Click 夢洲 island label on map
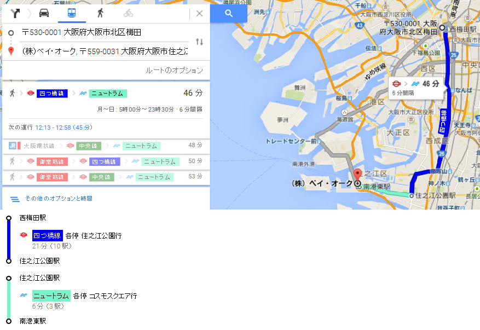The width and height of the screenshot is (480, 330). tap(282, 120)
